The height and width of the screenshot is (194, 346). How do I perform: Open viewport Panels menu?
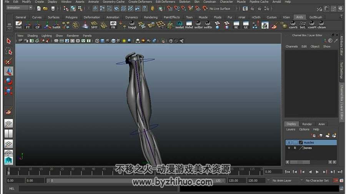pos(87,35)
